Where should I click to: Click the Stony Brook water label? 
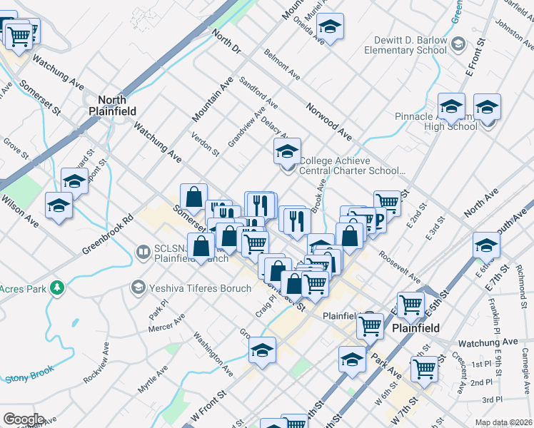pos(30,374)
